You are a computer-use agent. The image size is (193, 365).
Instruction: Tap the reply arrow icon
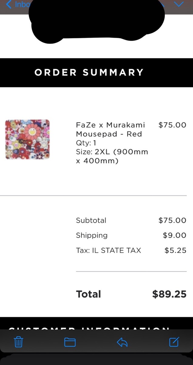click(x=122, y=342)
